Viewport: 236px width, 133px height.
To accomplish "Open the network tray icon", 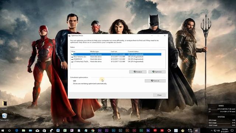I will click(215, 130).
